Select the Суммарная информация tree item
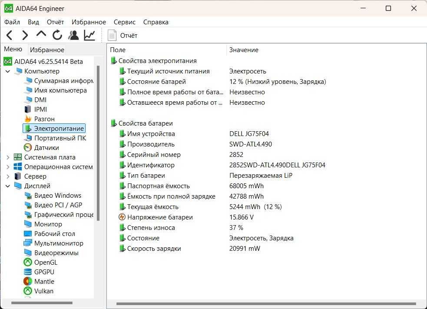Viewport: 427px width, 309px height. 59,81
